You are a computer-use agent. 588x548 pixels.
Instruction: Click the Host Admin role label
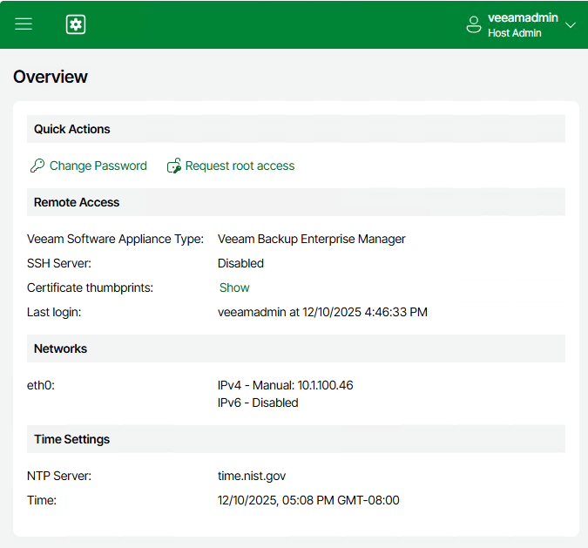(515, 33)
